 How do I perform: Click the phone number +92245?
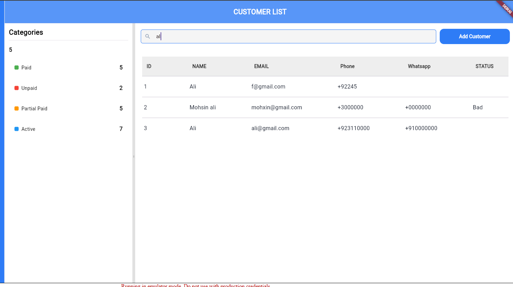point(347,87)
